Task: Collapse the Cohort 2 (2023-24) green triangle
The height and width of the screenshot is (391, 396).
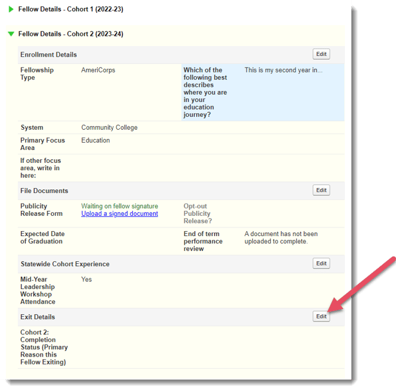Action: (11, 34)
